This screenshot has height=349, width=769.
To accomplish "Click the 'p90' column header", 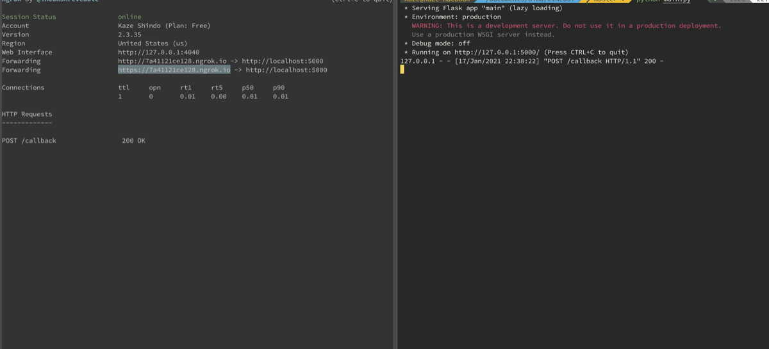I will [279, 88].
